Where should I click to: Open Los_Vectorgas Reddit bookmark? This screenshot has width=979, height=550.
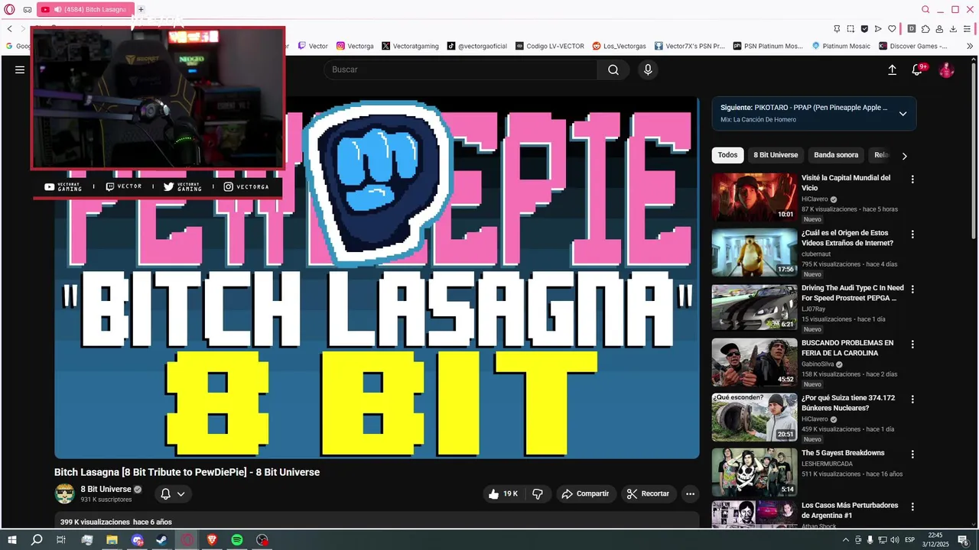click(620, 46)
